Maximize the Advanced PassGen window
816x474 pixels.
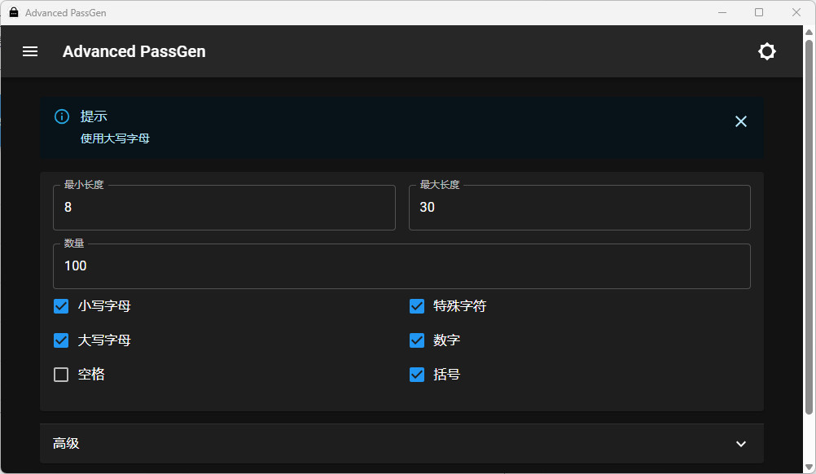pyautogui.click(x=759, y=12)
